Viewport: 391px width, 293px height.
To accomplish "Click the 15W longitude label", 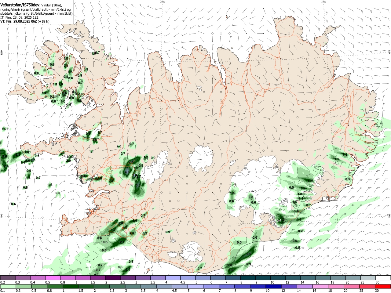I will pos(323,2).
